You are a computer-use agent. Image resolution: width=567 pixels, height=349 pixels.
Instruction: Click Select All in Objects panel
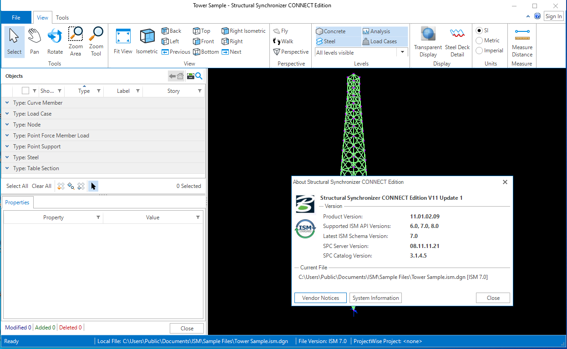(17, 186)
